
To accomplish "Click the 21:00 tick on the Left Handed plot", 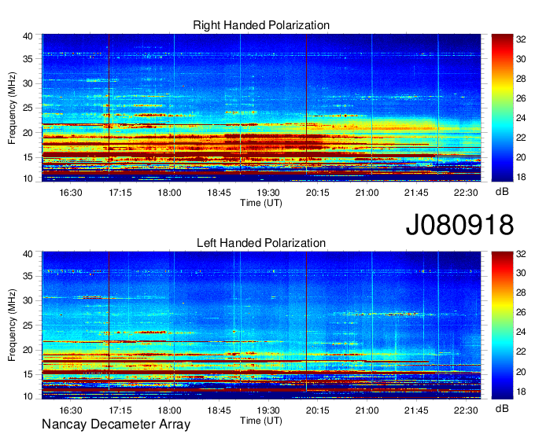I will 367,410.
